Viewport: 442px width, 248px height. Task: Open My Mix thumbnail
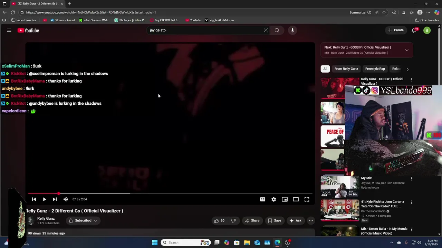click(x=340, y=186)
